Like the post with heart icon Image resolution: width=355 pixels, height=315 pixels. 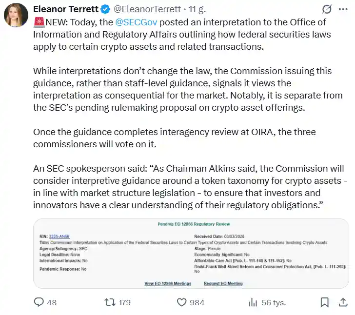182,302
